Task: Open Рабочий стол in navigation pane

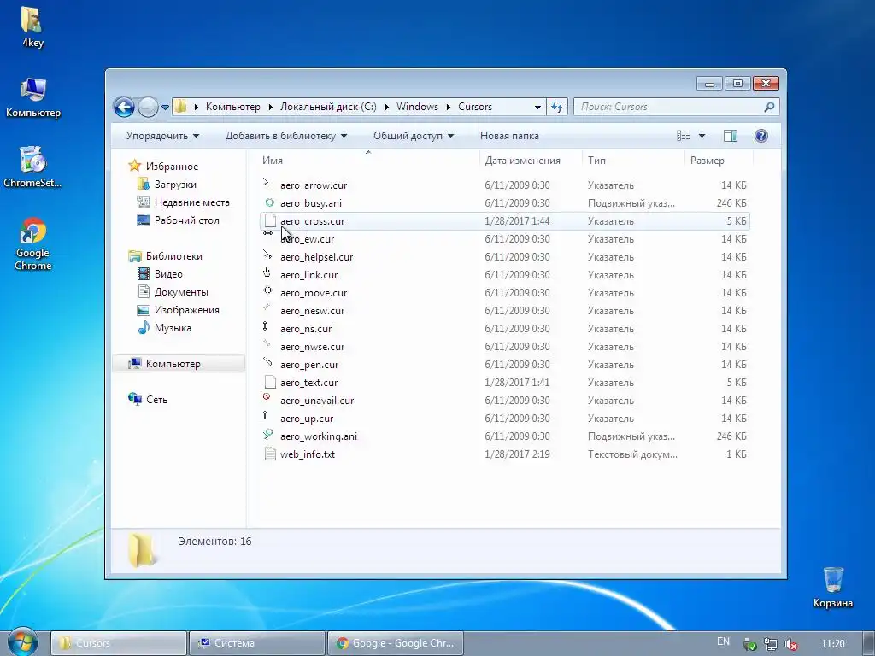Action: 186,220
